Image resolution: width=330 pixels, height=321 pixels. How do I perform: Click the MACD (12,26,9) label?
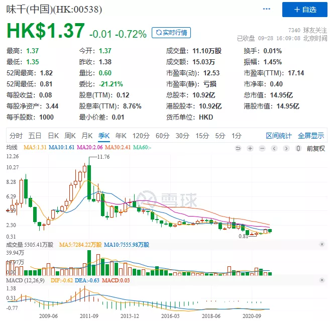pyautogui.click(x=25, y=280)
